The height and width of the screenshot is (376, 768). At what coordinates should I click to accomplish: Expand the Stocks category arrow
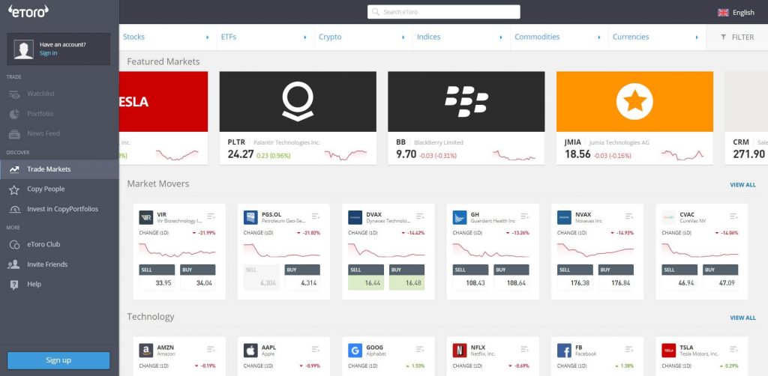pyautogui.click(x=207, y=37)
